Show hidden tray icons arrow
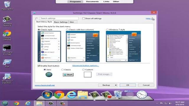Screen dimensions: 189x106 157,103
